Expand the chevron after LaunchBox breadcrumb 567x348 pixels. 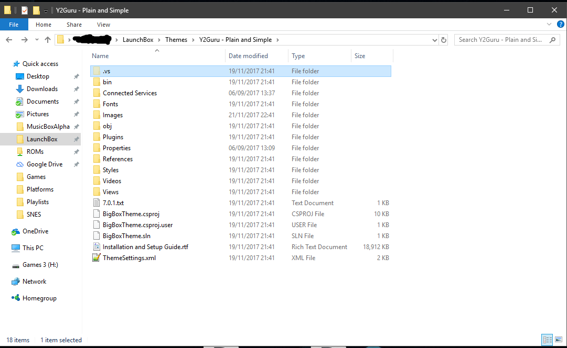(159, 40)
